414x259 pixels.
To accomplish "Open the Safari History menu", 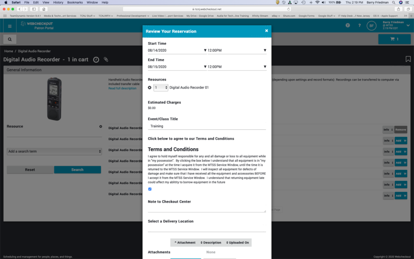I will [x=58, y=2].
